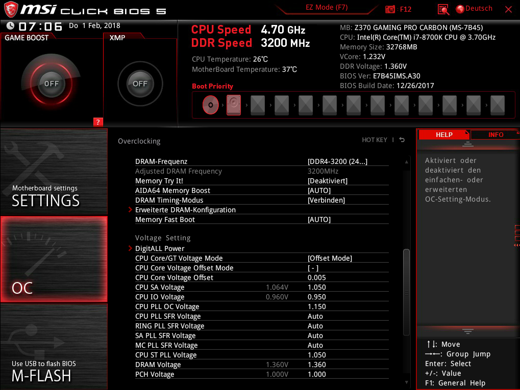Viewport: 520px width, 390px height.
Task: Click the last boot priority slot
Action: [x=498, y=105]
